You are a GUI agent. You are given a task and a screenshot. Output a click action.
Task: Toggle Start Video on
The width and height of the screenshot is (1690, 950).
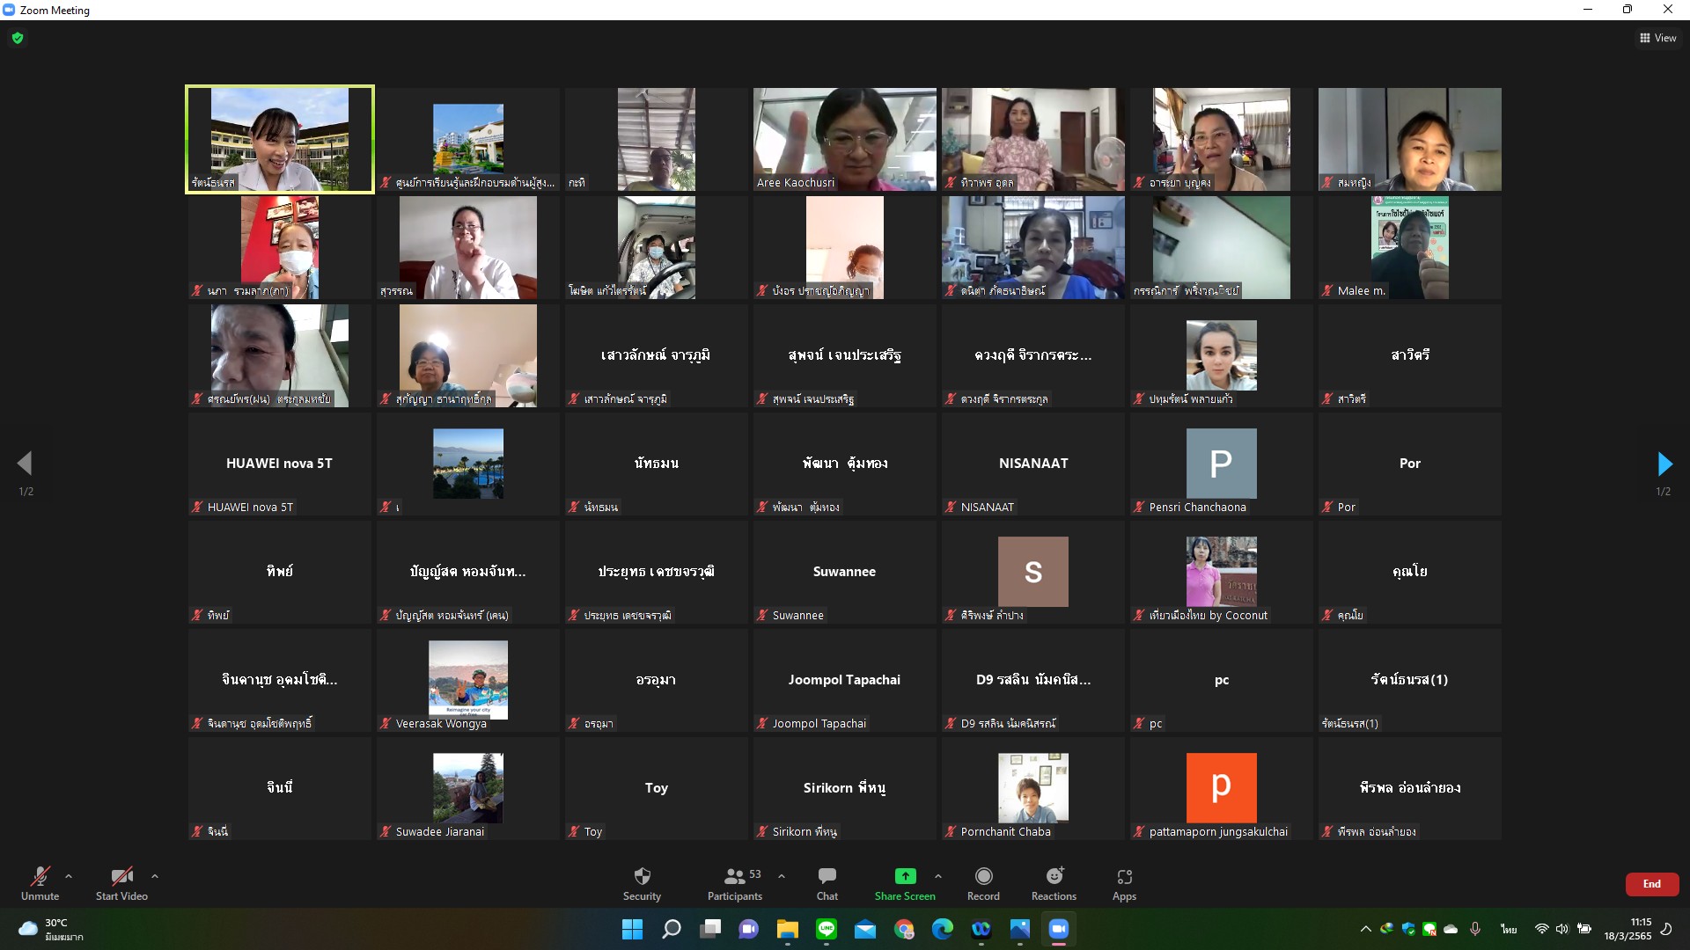pos(121,876)
